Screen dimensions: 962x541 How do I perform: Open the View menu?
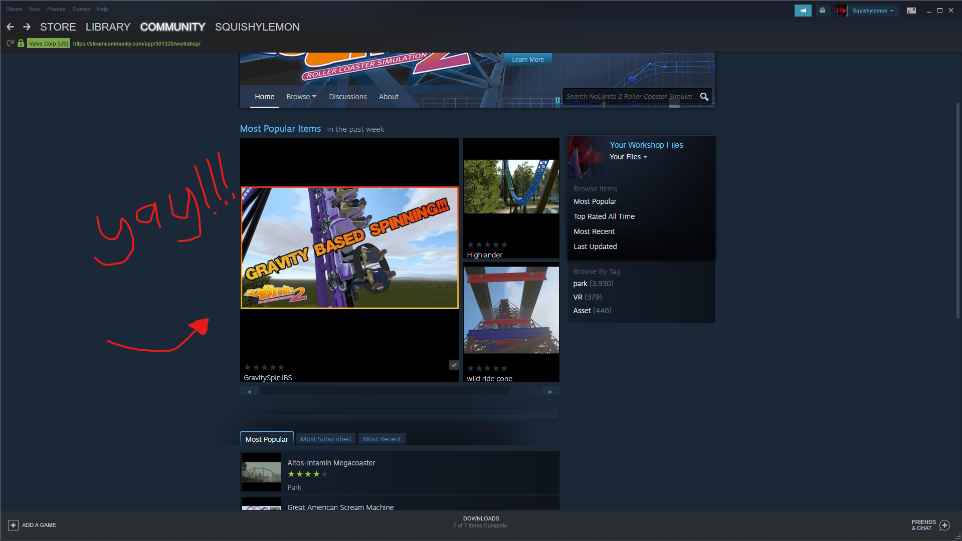[x=35, y=9]
